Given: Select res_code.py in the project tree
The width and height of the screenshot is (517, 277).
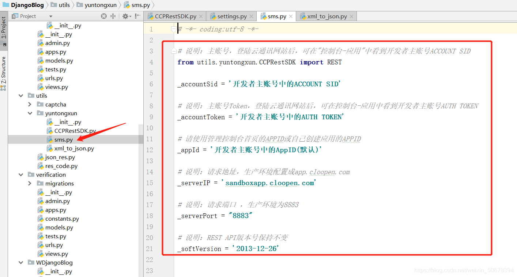Looking at the screenshot, I should (61, 166).
